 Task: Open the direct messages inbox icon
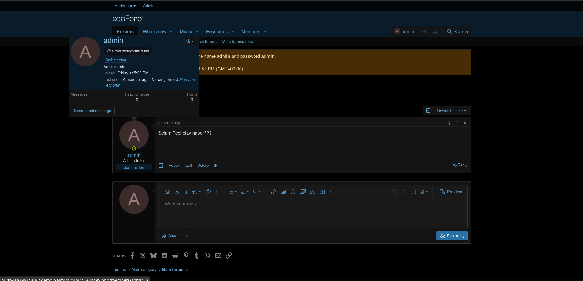point(423,32)
